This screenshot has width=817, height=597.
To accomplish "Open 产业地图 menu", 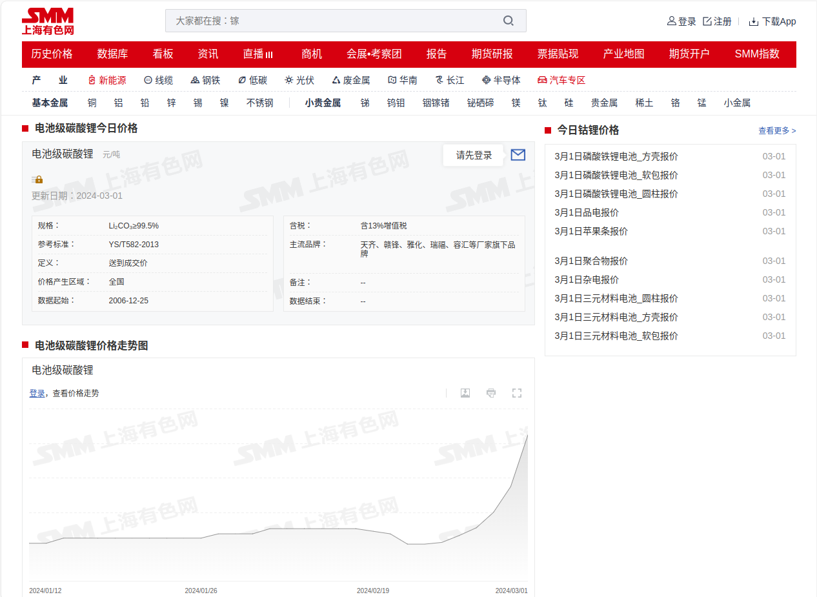I will tap(624, 54).
